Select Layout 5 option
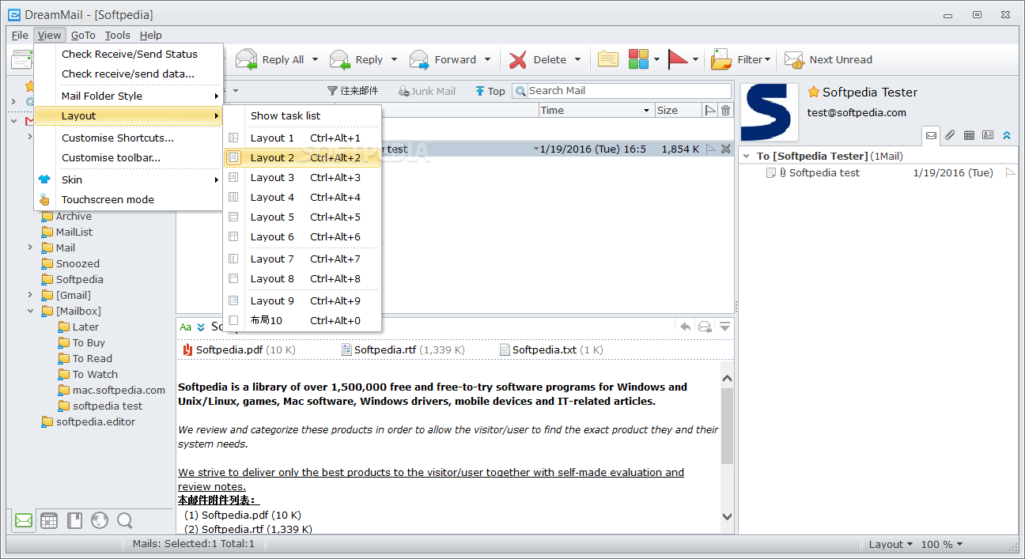1025x559 pixels. [x=302, y=217]
